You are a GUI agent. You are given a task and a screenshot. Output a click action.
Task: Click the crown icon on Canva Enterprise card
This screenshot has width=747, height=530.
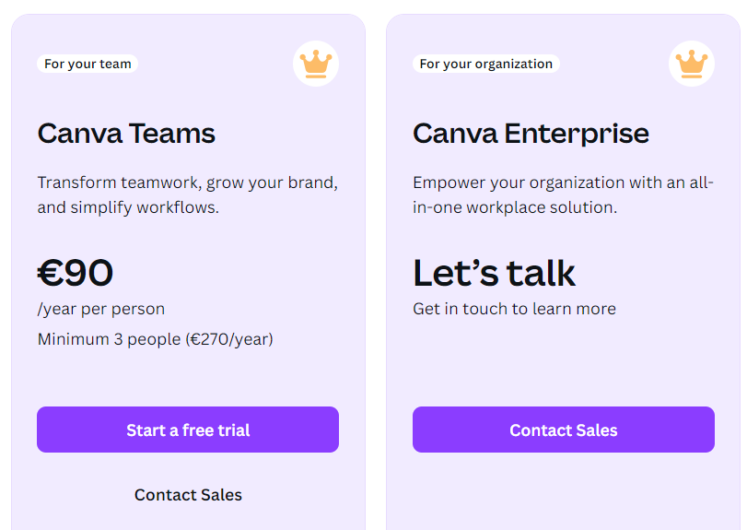click(692, 64)
